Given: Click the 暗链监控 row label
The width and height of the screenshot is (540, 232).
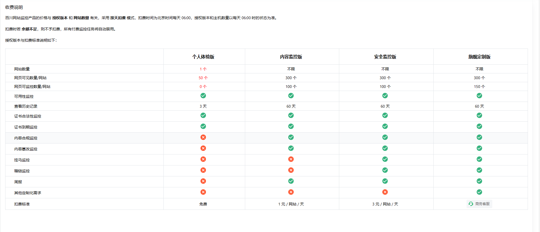Looking at the screenshot, I should point(22,171).
